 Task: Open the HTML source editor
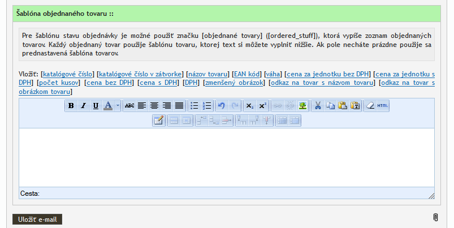tap(383, 105)
